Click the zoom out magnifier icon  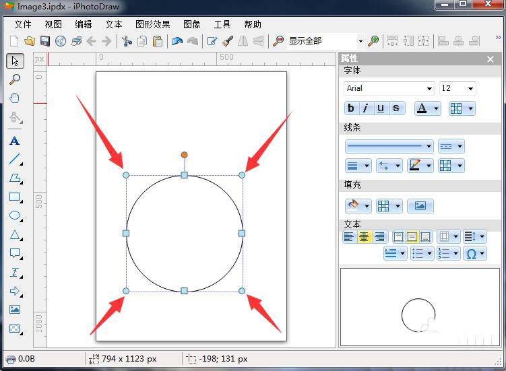(278, 41)
